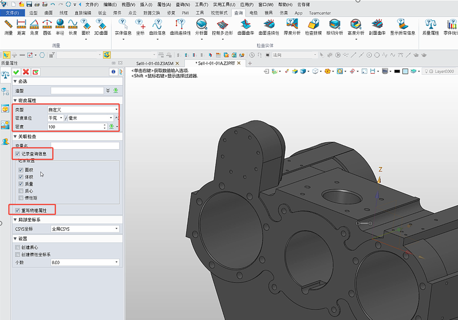
Task: Confirm with the green checkmark OK icon
Action: [16, 72]
